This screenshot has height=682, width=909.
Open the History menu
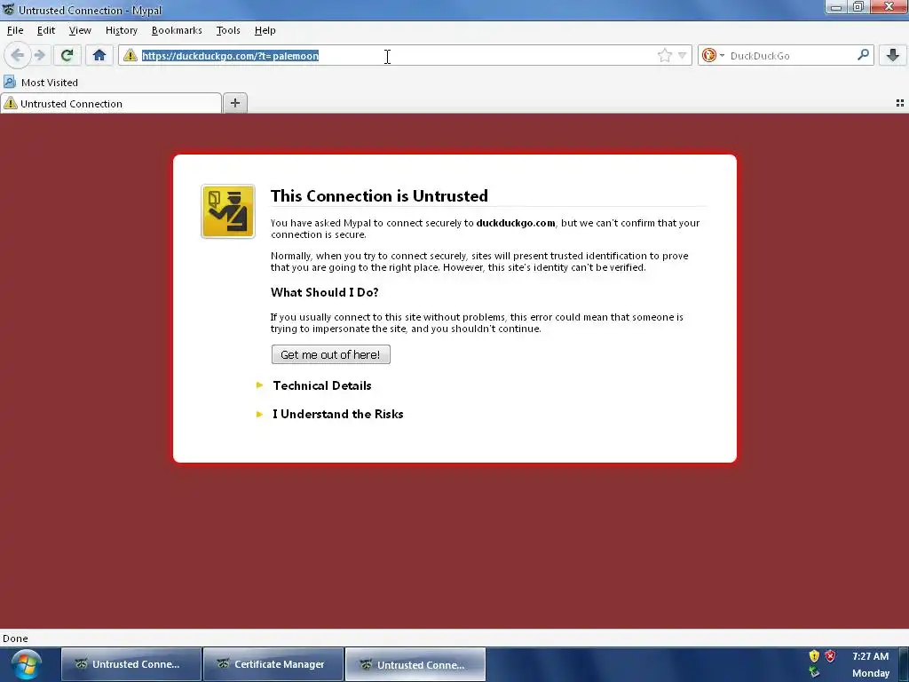click(121, 30)
